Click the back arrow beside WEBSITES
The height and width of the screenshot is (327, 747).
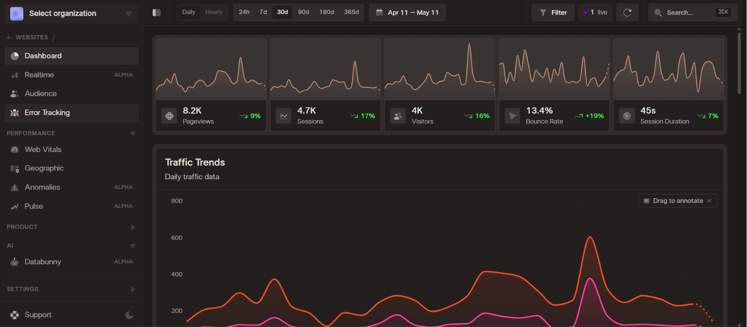(x=10, y=37)
